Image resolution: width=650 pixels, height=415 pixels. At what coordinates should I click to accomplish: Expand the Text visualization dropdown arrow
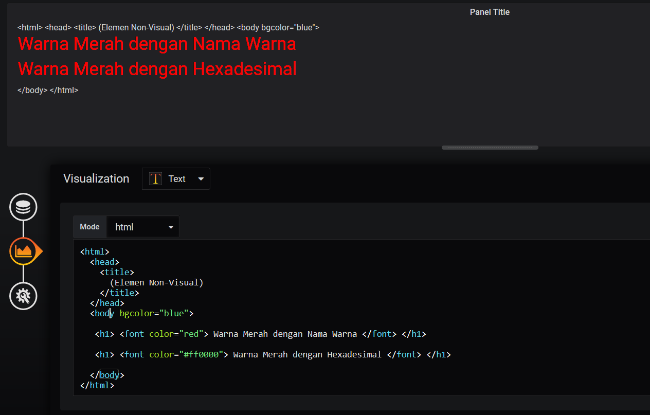201,179
